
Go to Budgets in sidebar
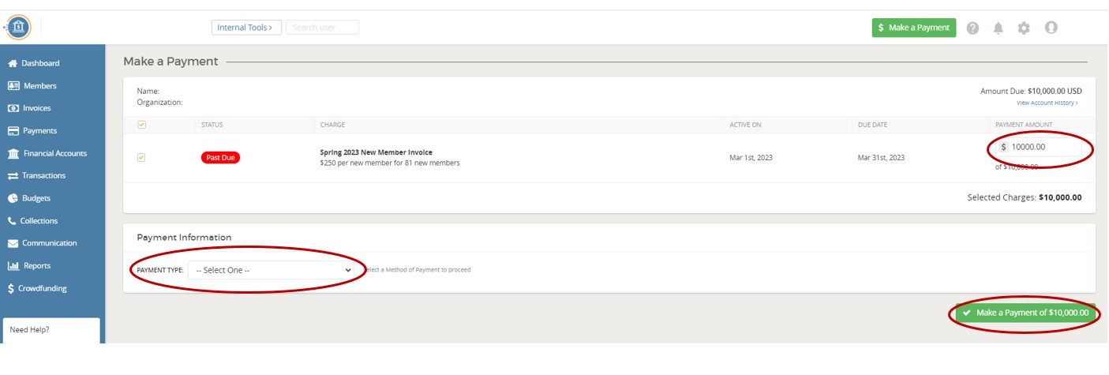36,198
